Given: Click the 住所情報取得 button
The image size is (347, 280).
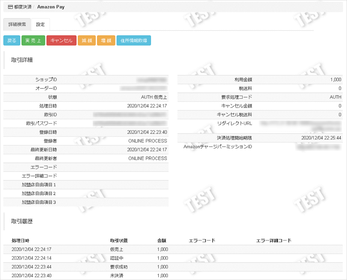Looking at the screenshot, I should (134, 40).
